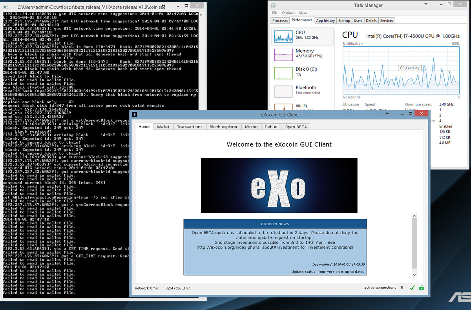Viewport: 471px width, 310px height.
Task: Click the '4.0 MB' value in Task Manager
Action: pos(445,143)
